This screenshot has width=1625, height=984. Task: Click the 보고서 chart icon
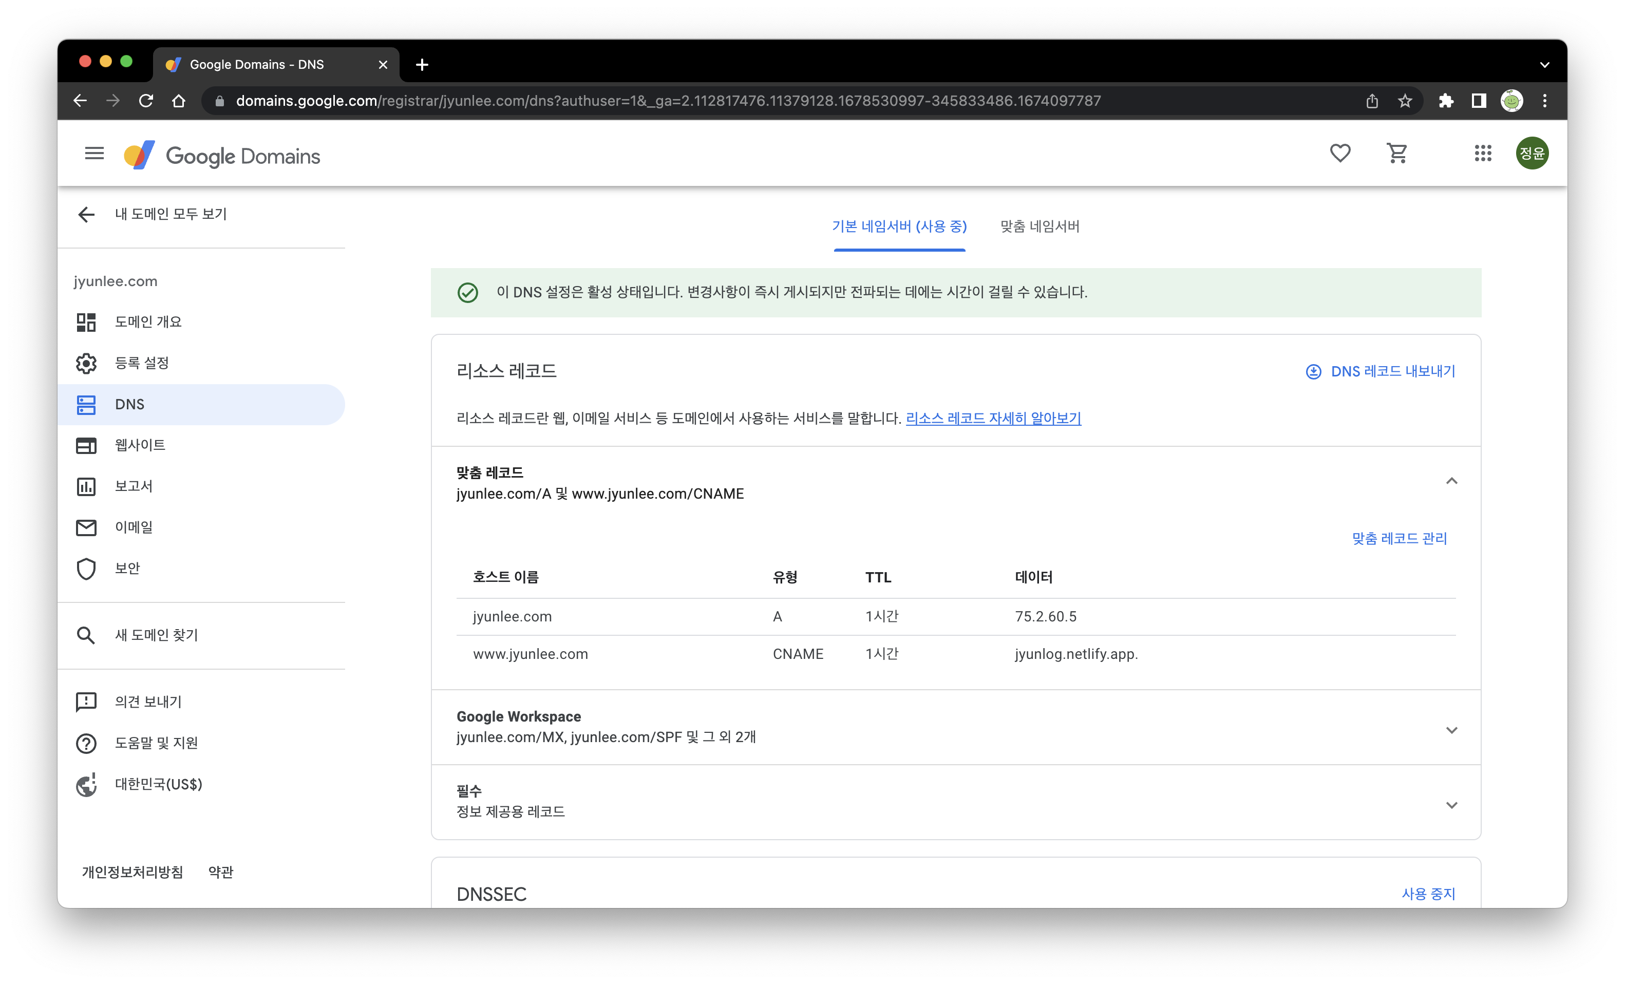86,487
